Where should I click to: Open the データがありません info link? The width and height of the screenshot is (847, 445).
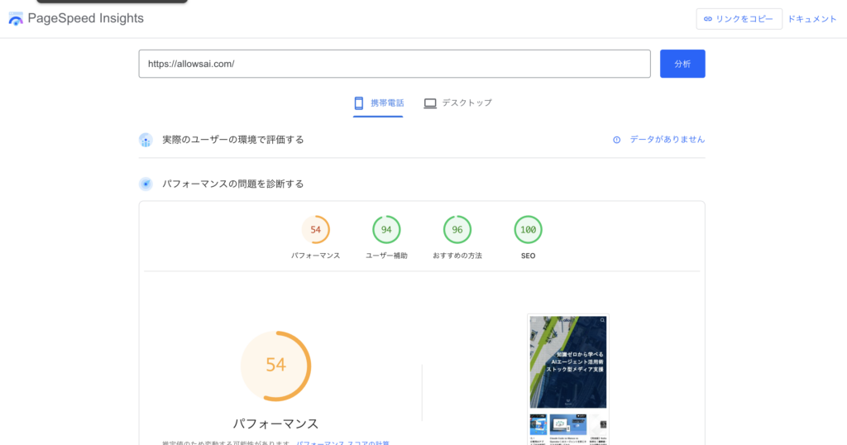(667, 140)
